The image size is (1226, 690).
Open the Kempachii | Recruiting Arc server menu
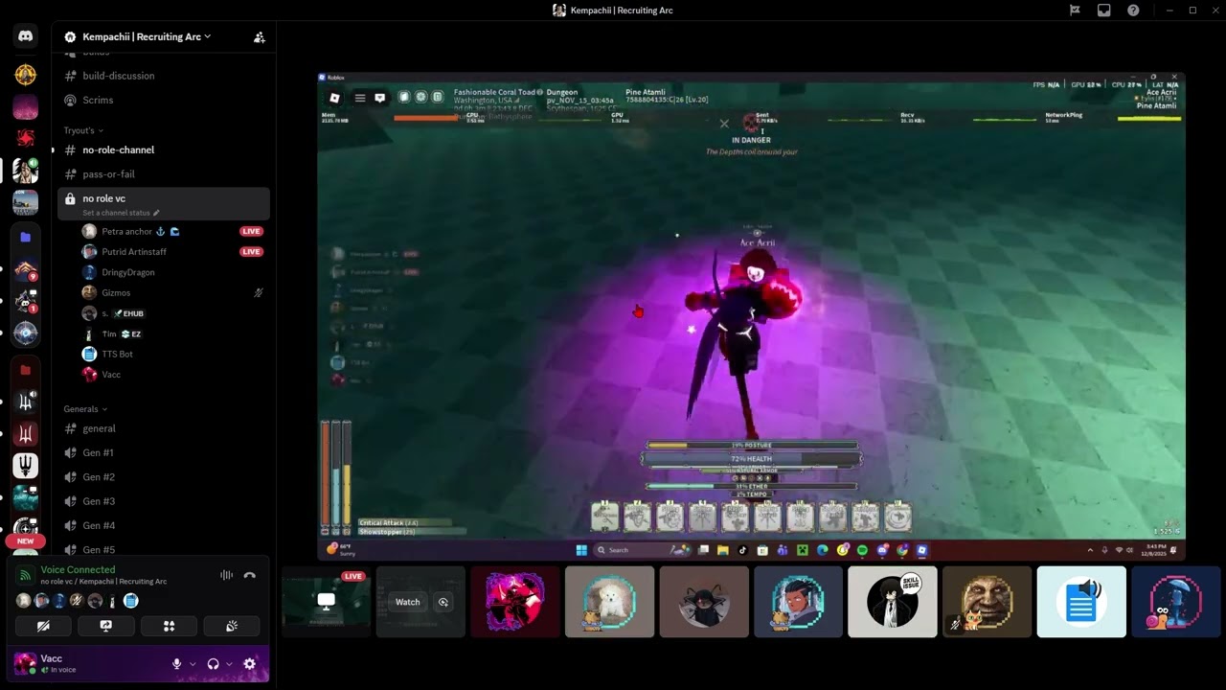coord(147,36)
